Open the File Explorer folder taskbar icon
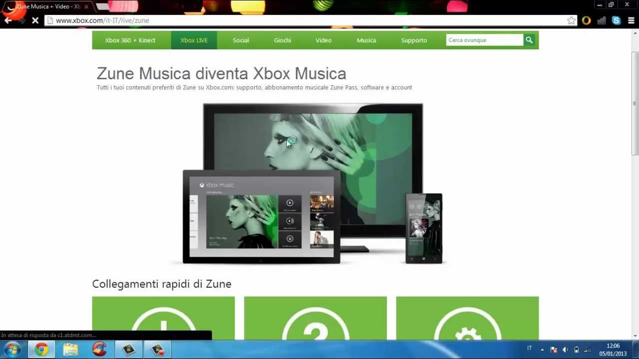The height and width of the screenshot is (359, 639). pos(70,350)
